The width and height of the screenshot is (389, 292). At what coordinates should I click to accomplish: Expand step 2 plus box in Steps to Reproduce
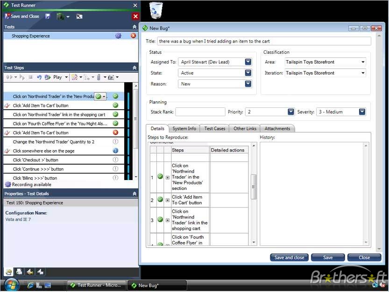168,200
